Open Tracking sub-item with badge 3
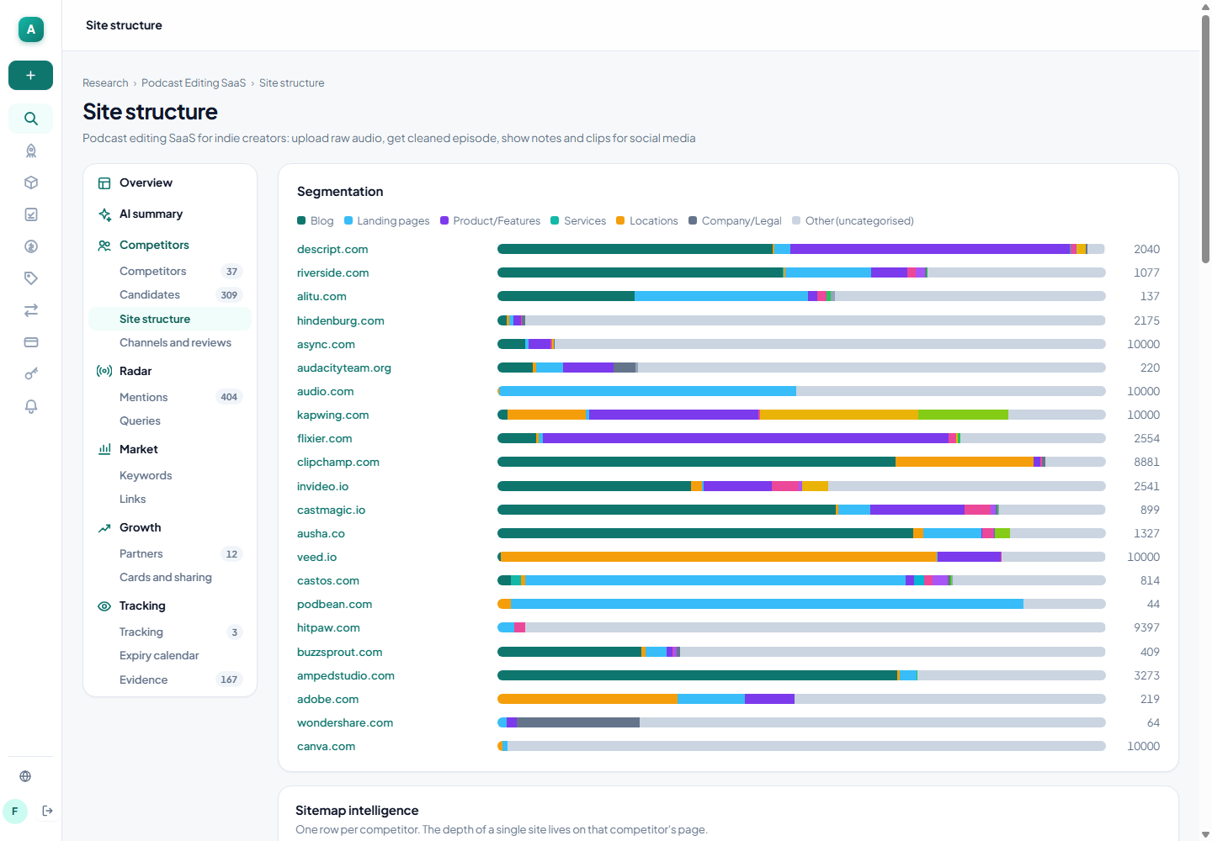Image resolution: width=1212 pixels, height=841 pixels. point(170,632)
